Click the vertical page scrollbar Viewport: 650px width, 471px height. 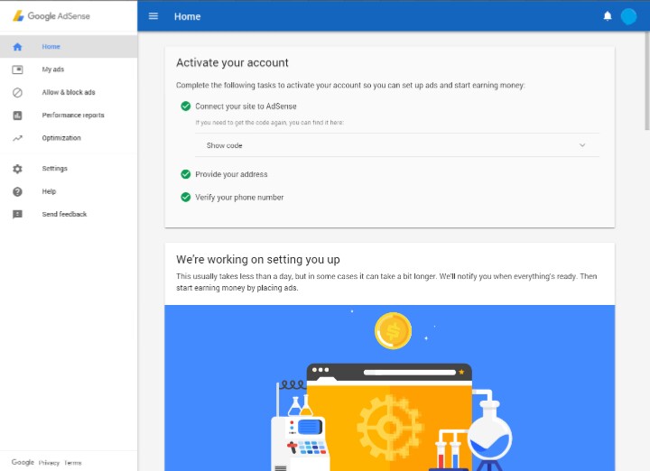click(x=646, y=81)
